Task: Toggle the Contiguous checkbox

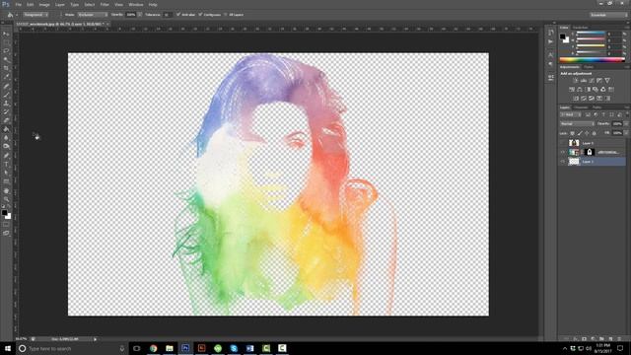Action: 200,15
